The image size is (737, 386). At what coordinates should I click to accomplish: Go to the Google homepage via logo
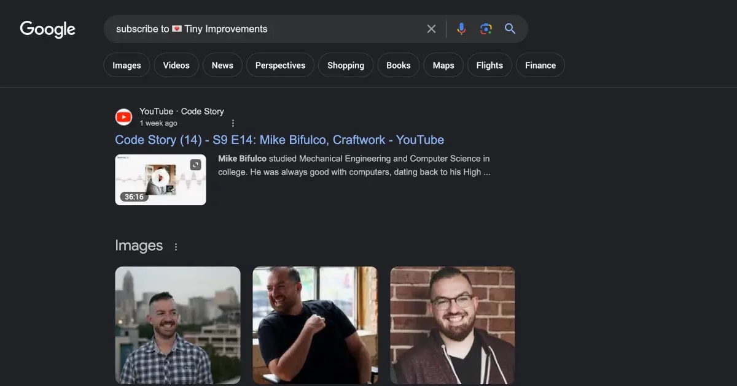[x=48, y=29]
